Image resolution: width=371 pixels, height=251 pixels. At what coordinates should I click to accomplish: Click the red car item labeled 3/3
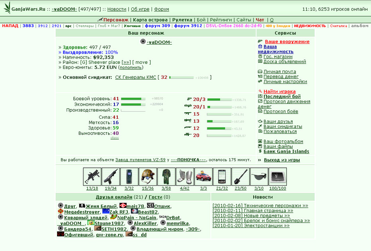(203, 176)
